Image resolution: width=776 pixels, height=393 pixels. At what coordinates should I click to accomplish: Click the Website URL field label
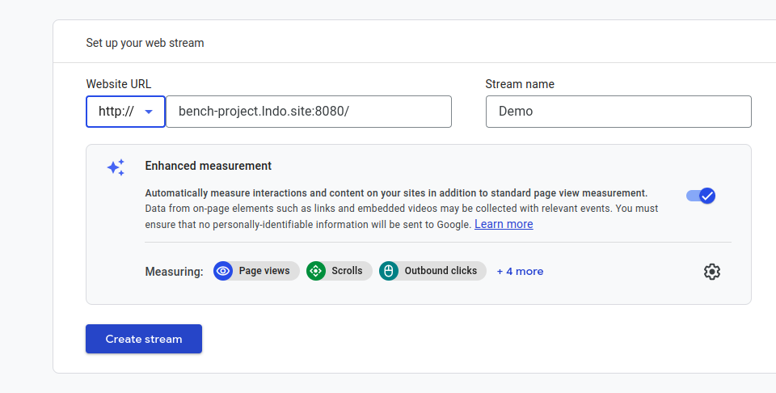point(118,84)
